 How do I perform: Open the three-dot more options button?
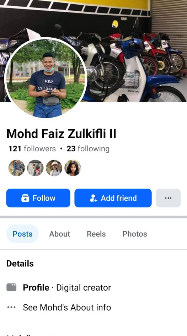(x=169, y=198)
